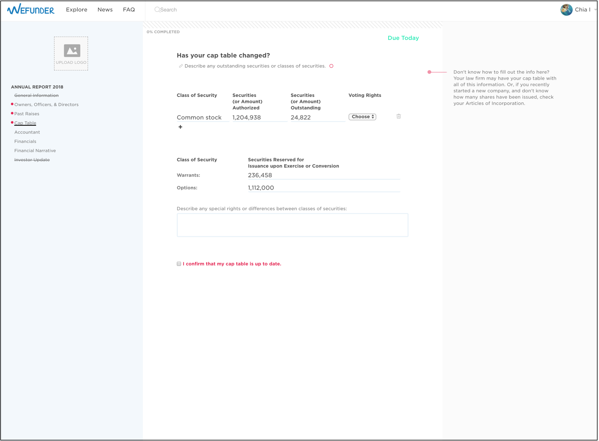This screenshot has width=599, height=441.
Task: Go to Owners, Officers, & Directors section
Action: tap(46, 105)
